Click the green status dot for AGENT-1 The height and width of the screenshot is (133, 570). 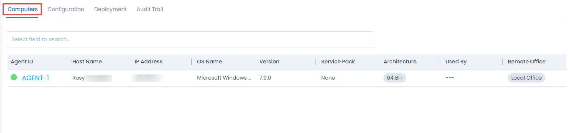(x=14, y=77)
